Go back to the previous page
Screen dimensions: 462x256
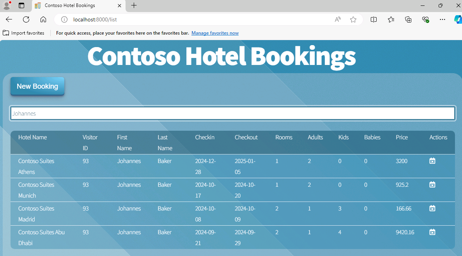9,19
